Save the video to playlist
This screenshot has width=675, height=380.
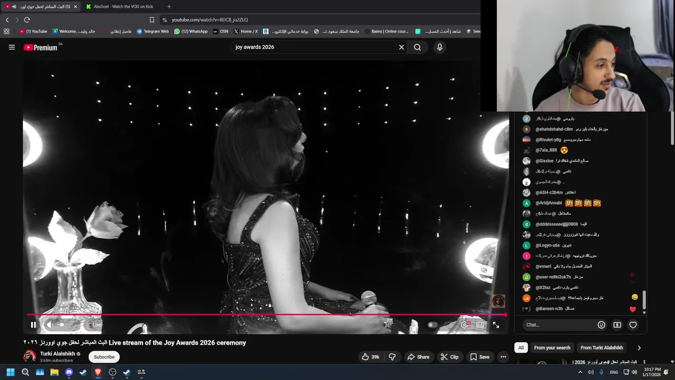(x=479, y=357)
